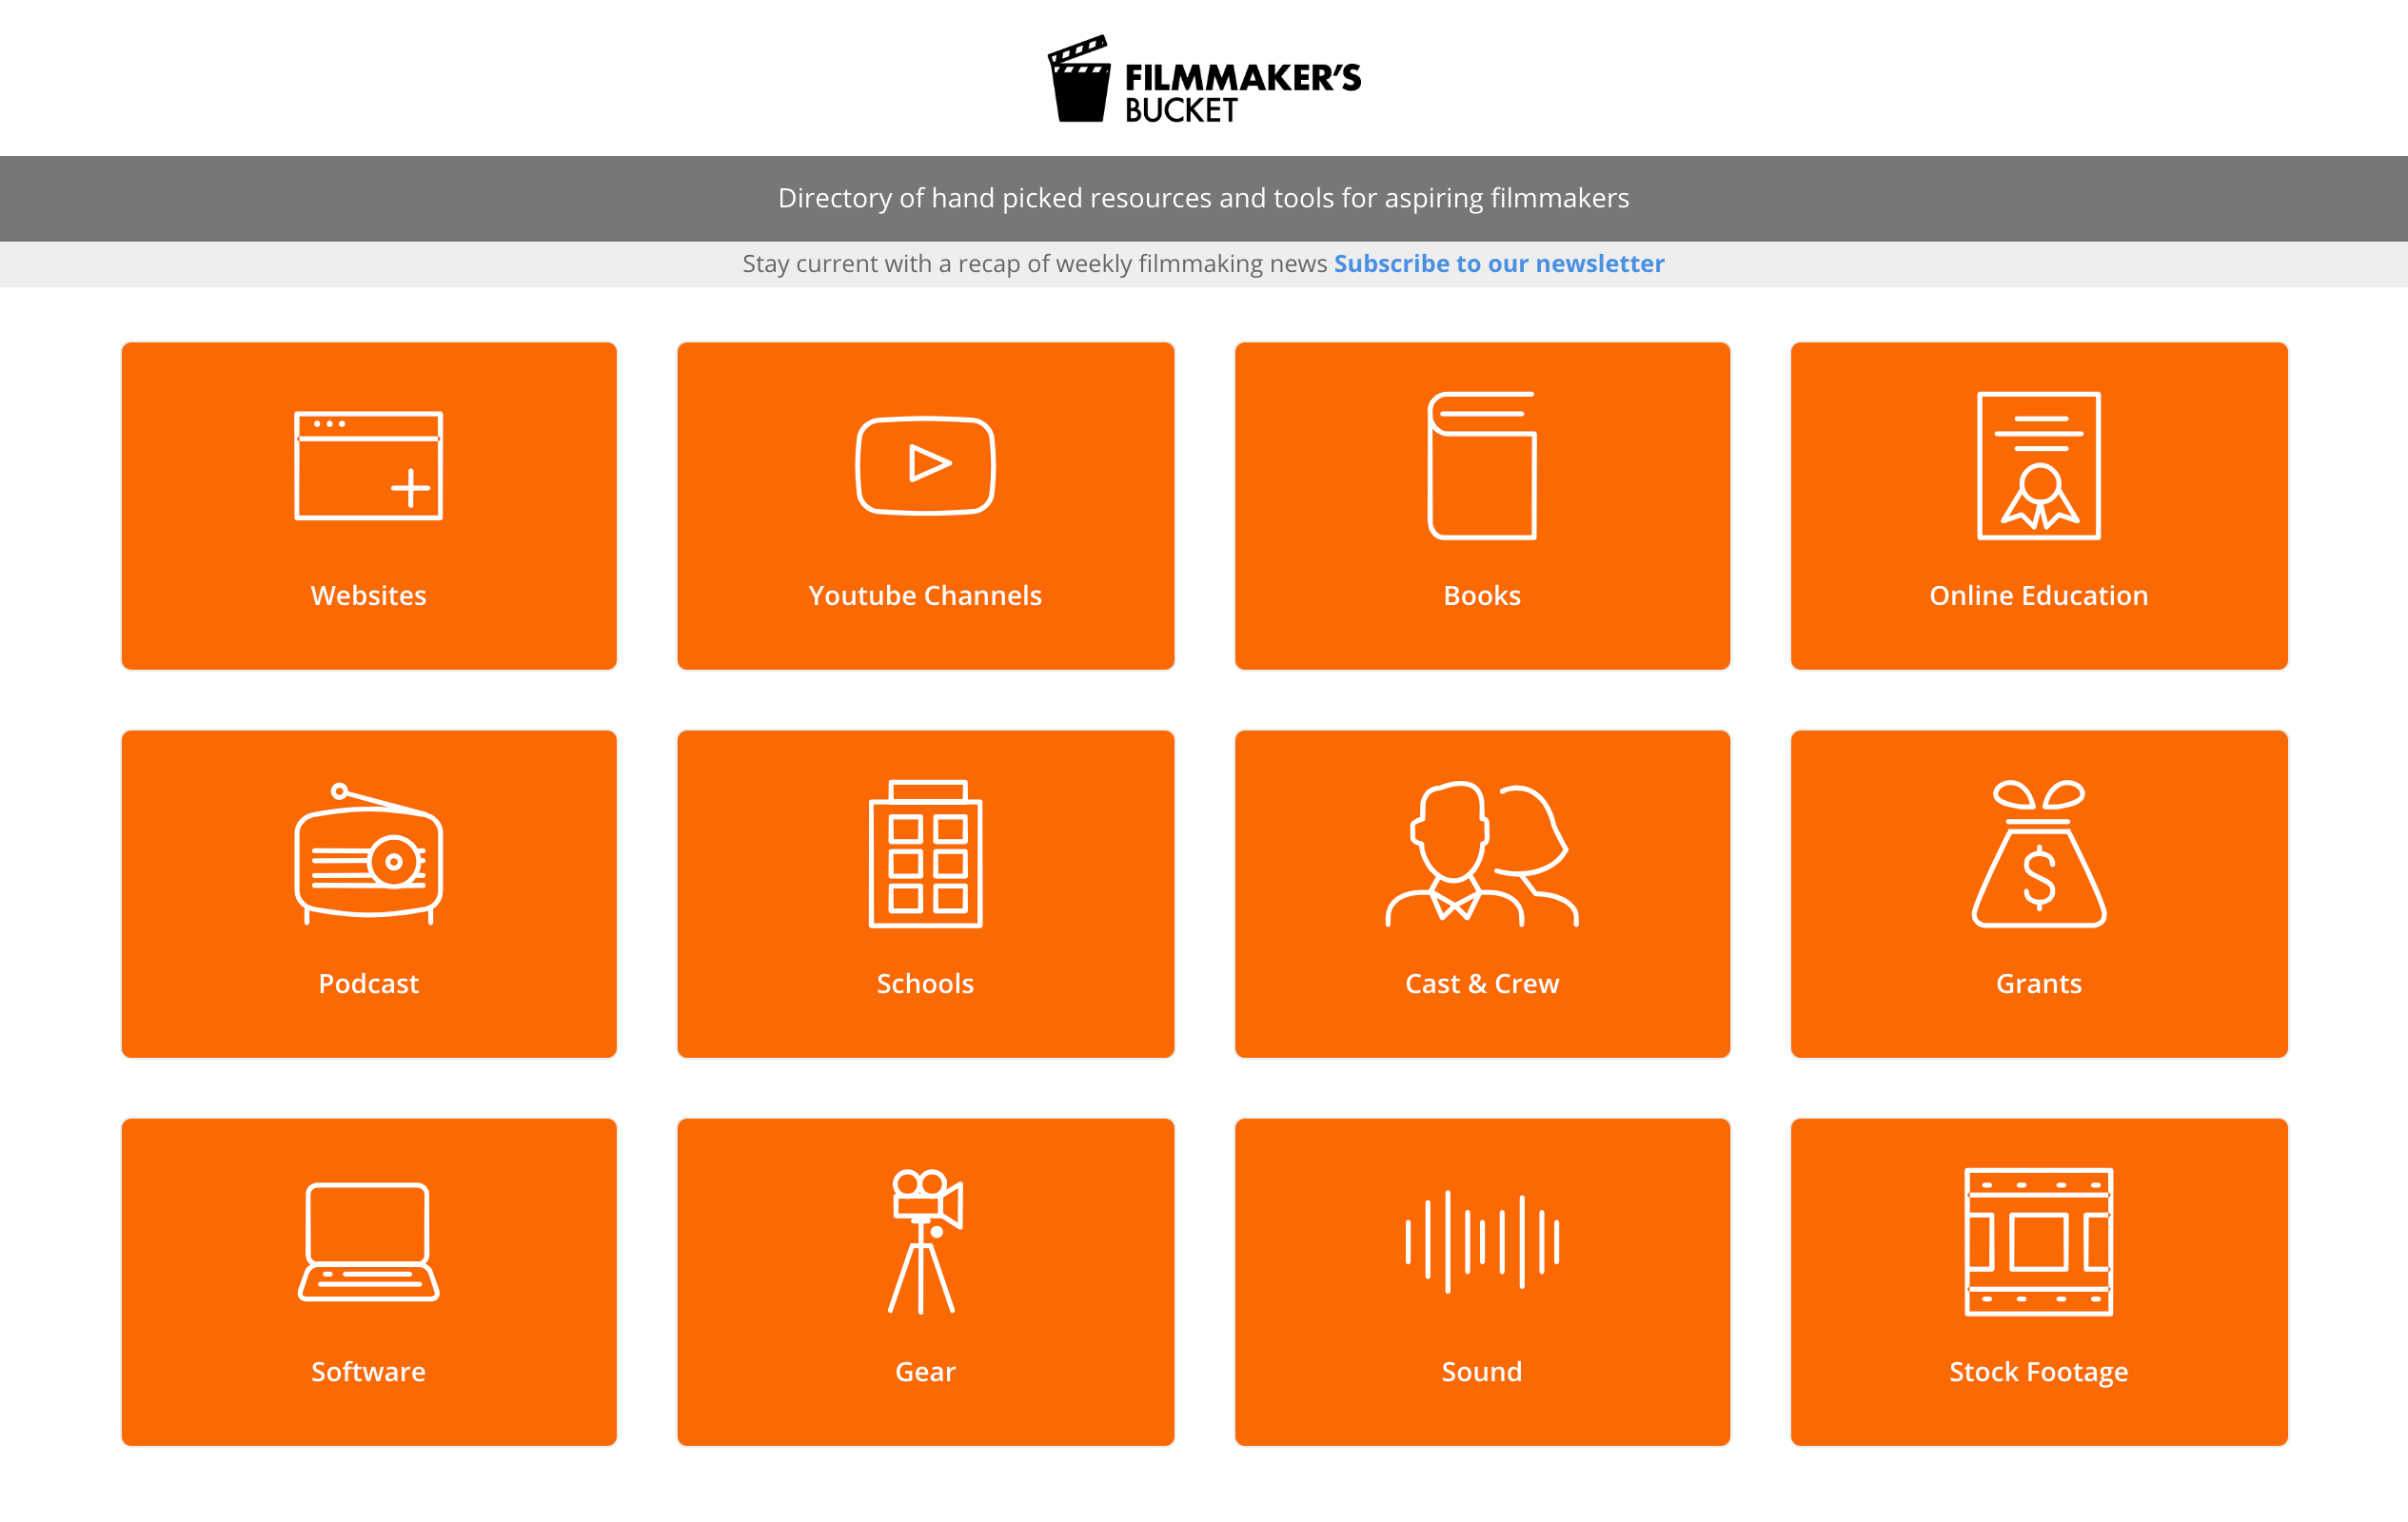Click the Cast & Crew people icon
The height and width of the screenshot is (1522, 2408).
(x=1481, y=854)
